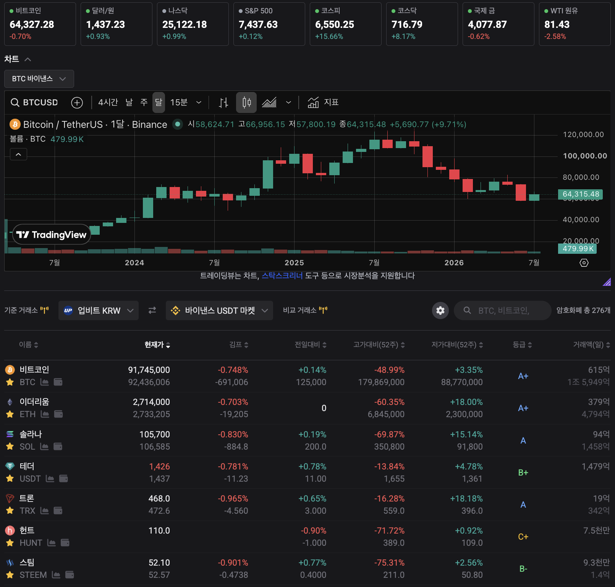Viewport: 615px width, 587px height.
Task: Sort the table by 현재가
Action: point(157,345)
